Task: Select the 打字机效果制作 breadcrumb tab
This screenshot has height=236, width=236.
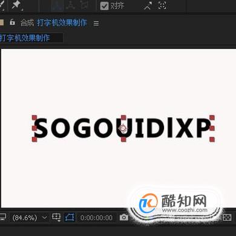Action: coord(25,38)
